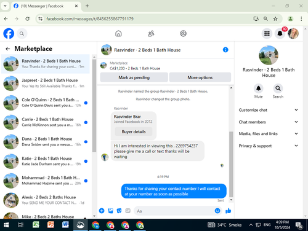Screen dimensions: 308x231
Task: Open the Katie - 2 Beds 1 Bath House chat
Action: pyautogui.click(x=46, y=161)
